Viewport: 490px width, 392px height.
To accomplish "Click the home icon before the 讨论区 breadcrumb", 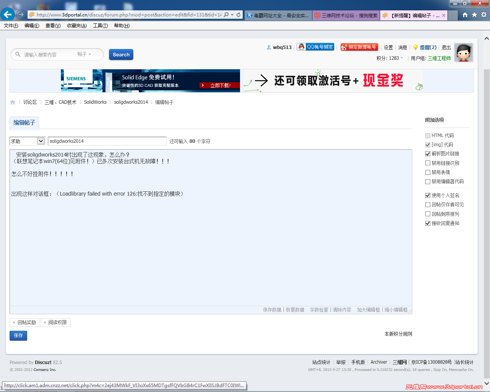I will click(x=13, y=102).
